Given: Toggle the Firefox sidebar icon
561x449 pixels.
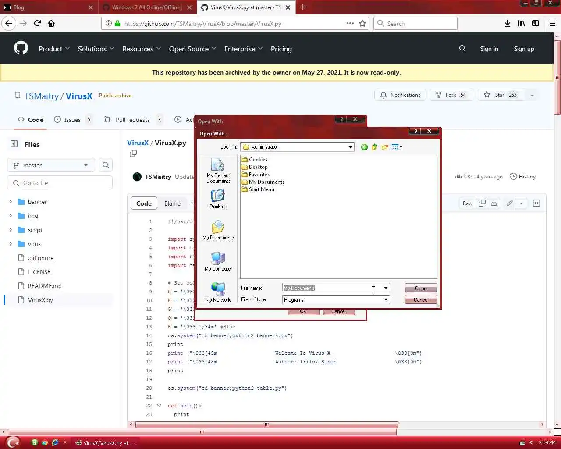Looking at the screenshot, I should pos(536,23).
